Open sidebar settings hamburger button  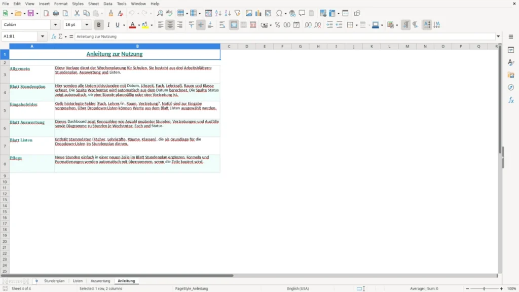click(511, 36)
